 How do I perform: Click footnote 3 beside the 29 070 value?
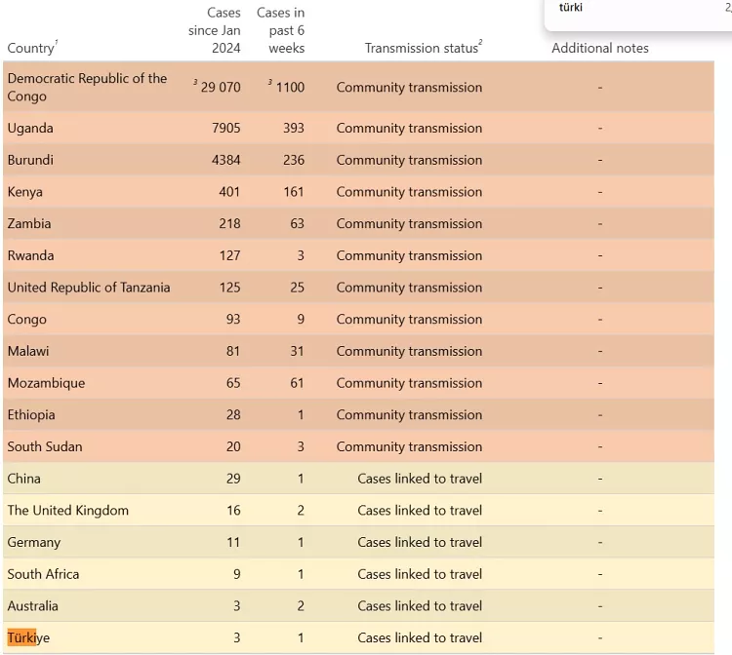(x=195, y=83)
